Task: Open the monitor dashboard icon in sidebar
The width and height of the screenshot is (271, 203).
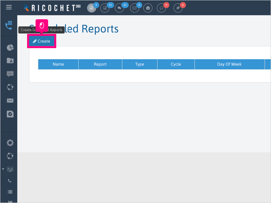Action: point(10,169)
